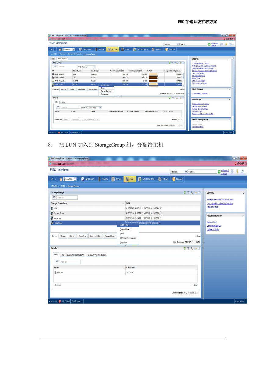Open Hosts in the lower Unisphere navigation bar
The image size is (265, 375).
tap(130, 179)
